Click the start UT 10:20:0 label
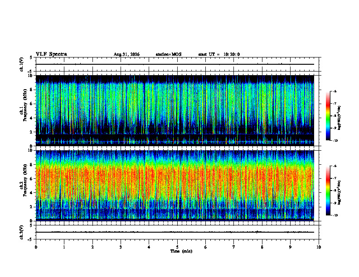 pyautogui.click(x=219, y=54)
